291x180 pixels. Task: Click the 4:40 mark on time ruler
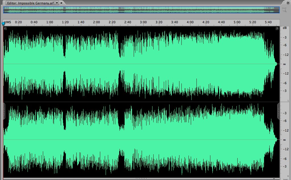point(221,22)
